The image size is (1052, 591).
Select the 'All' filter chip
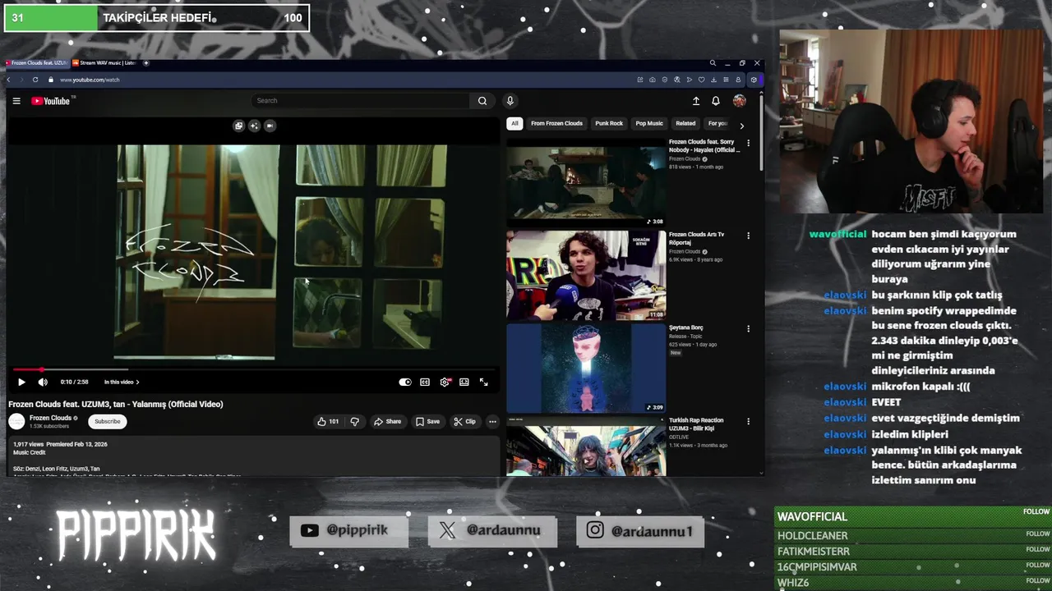tap(514, 123)
